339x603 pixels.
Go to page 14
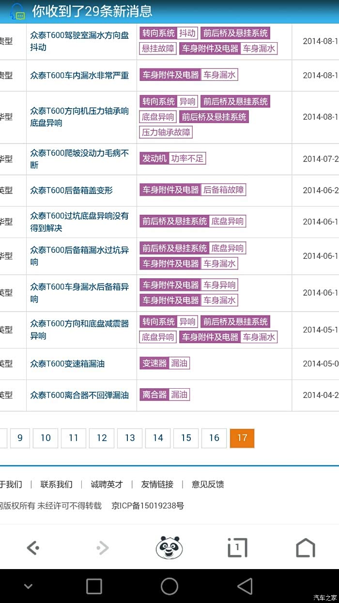pos(158,438)
